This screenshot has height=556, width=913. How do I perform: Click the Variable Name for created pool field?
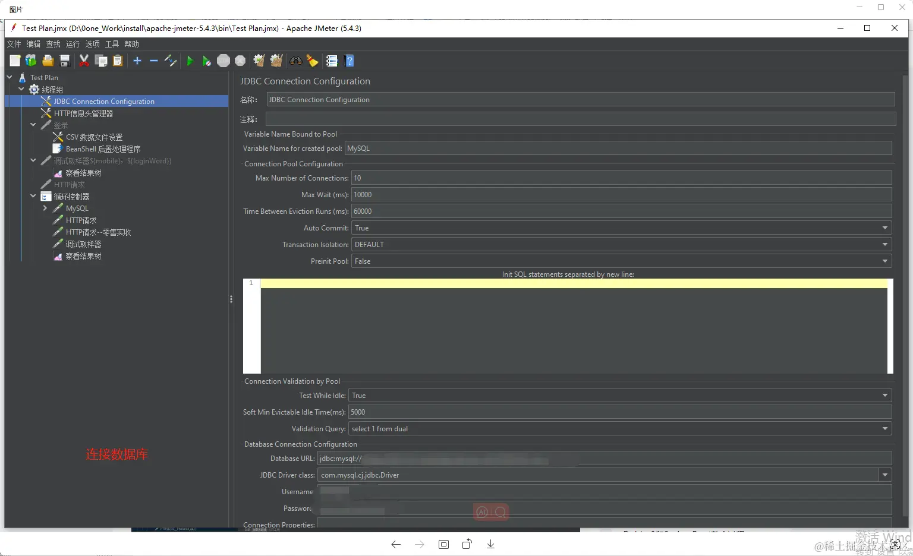tap(618, 149)
